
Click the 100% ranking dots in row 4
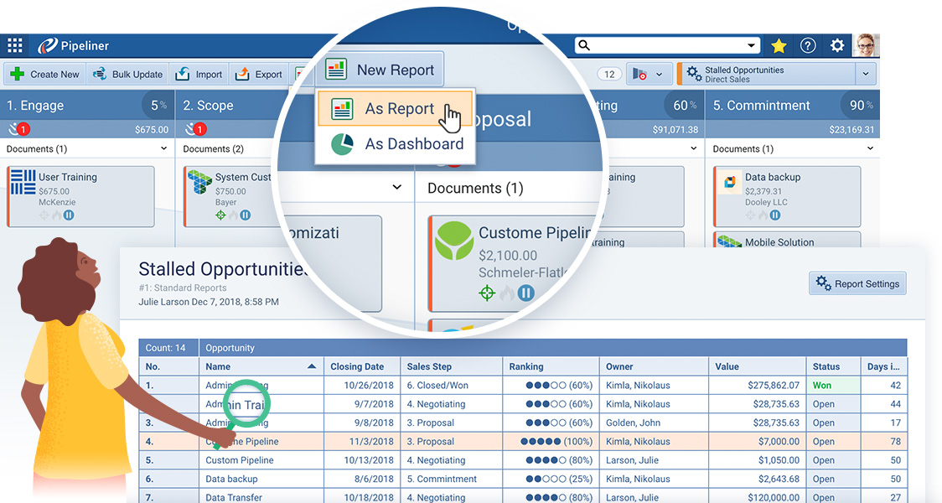click(x=541, y=441)
